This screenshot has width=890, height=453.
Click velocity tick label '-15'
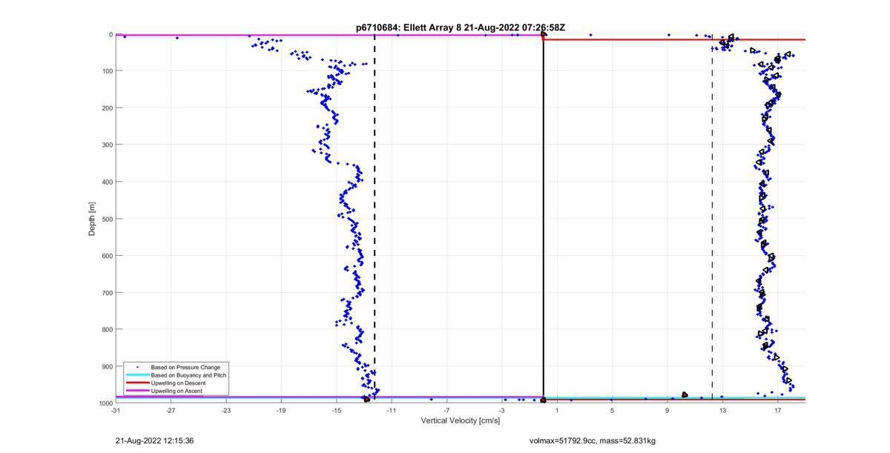(336, 411)
